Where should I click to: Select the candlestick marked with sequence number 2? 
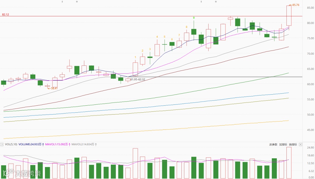point(143,60)
